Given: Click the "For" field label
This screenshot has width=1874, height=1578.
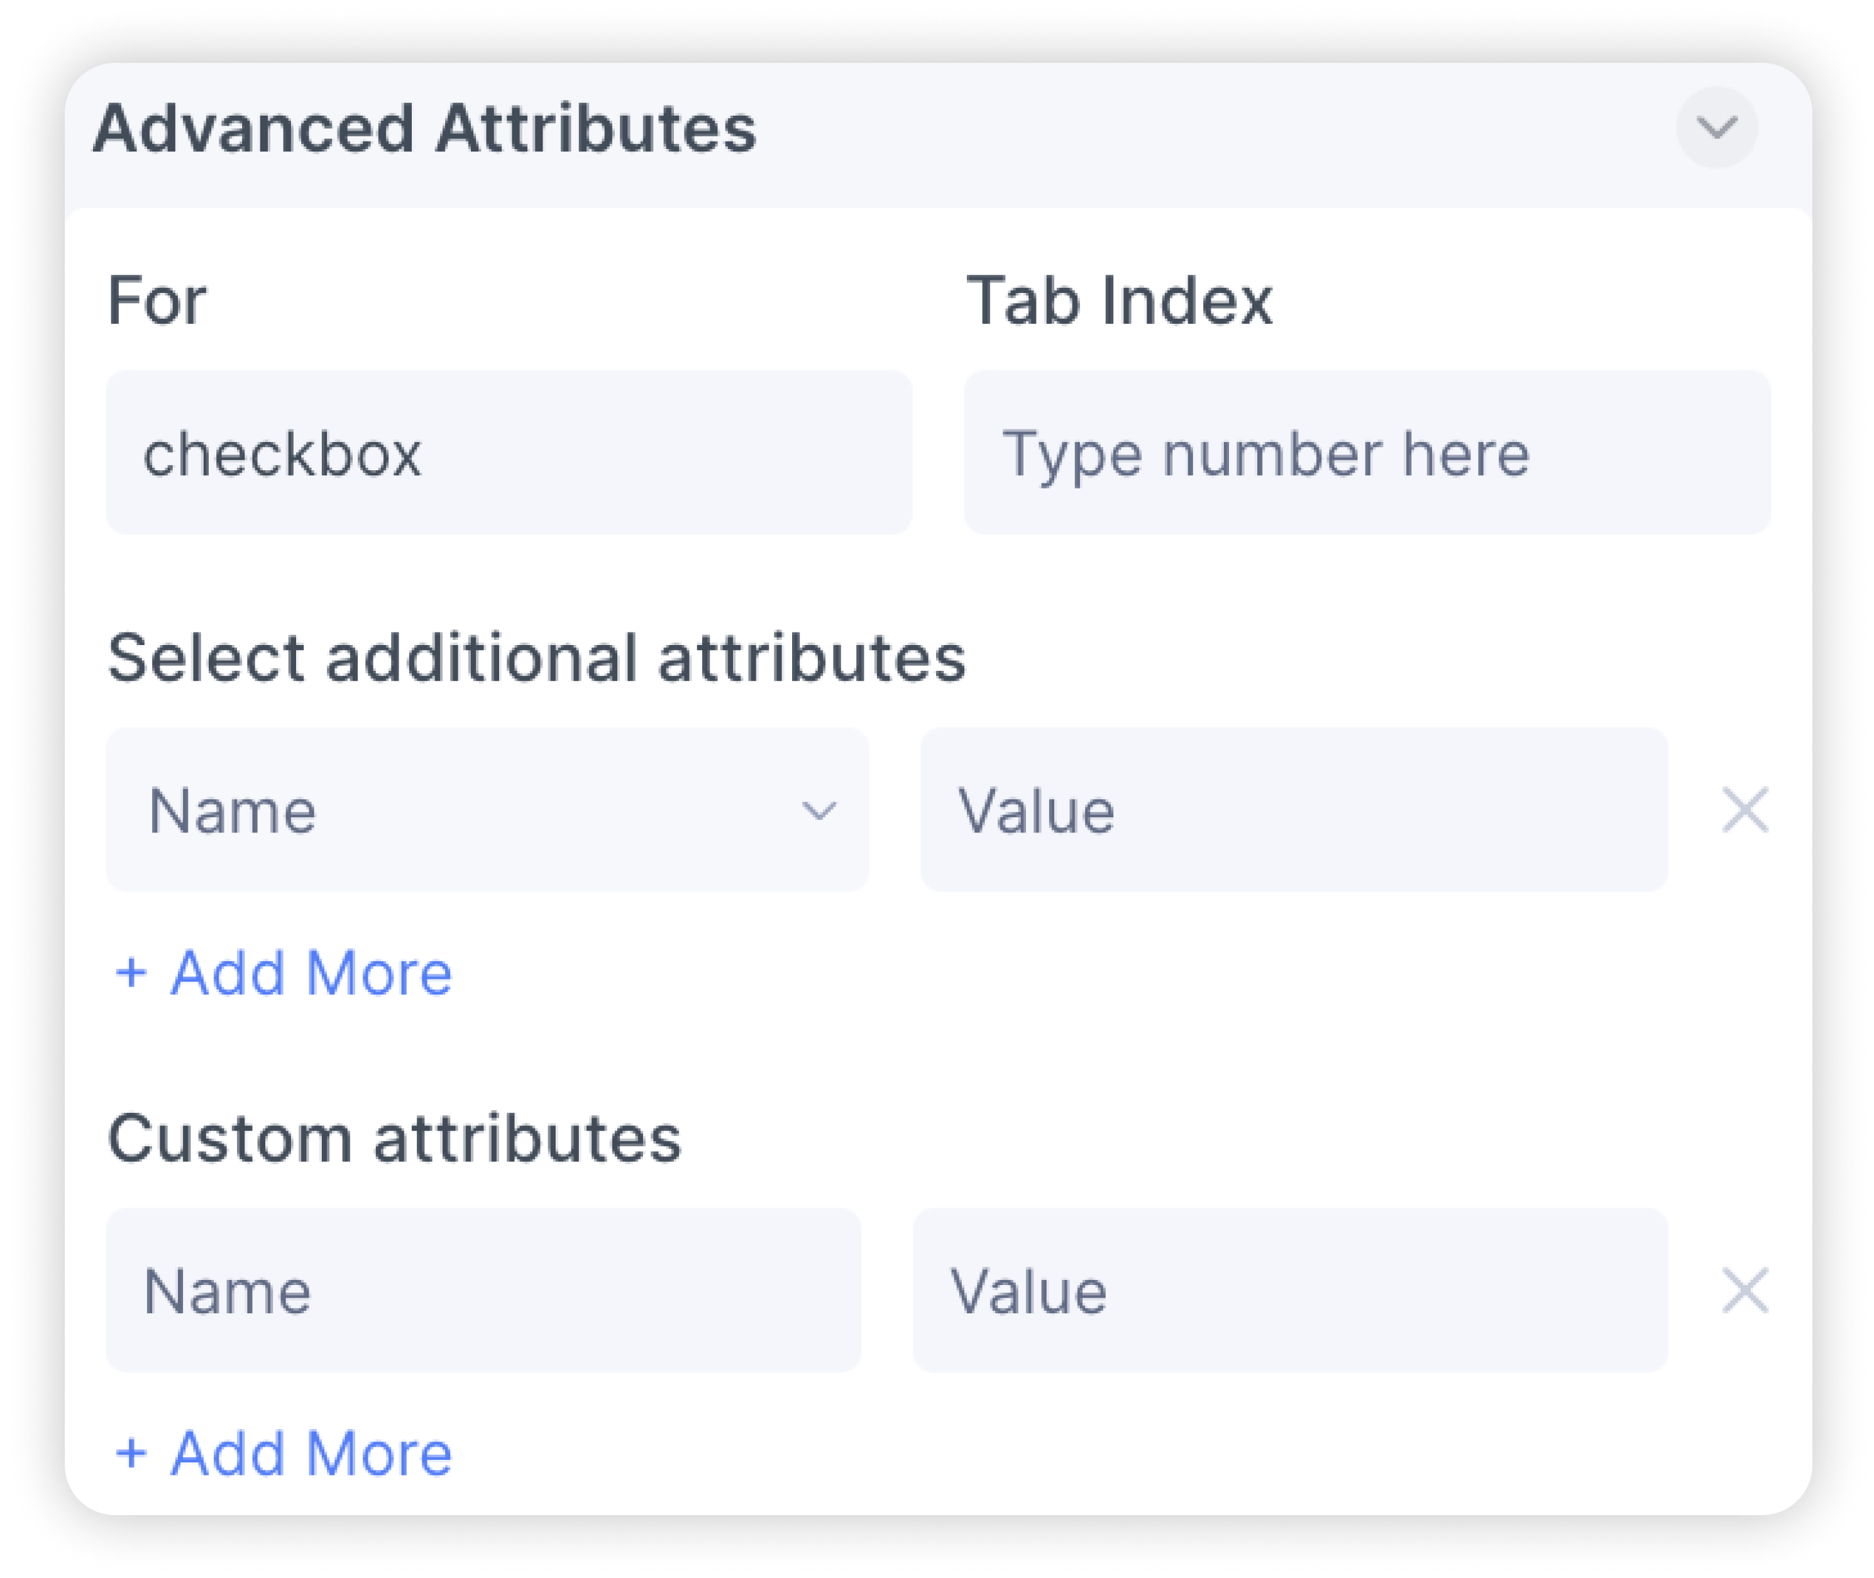Looking at the screenshot, I should coord(157,301).
